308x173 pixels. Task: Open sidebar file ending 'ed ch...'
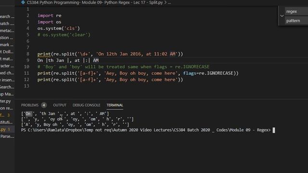tap(7, 73)
